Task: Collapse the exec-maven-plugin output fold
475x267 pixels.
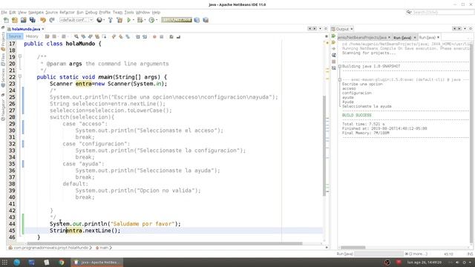Action: (340, 79)
